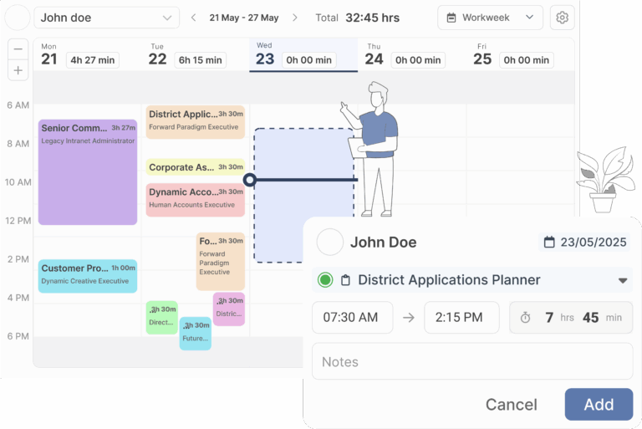Go to previous week with left chevron
The width and height of the screenshot is (642, 429).
coord(194,18)
